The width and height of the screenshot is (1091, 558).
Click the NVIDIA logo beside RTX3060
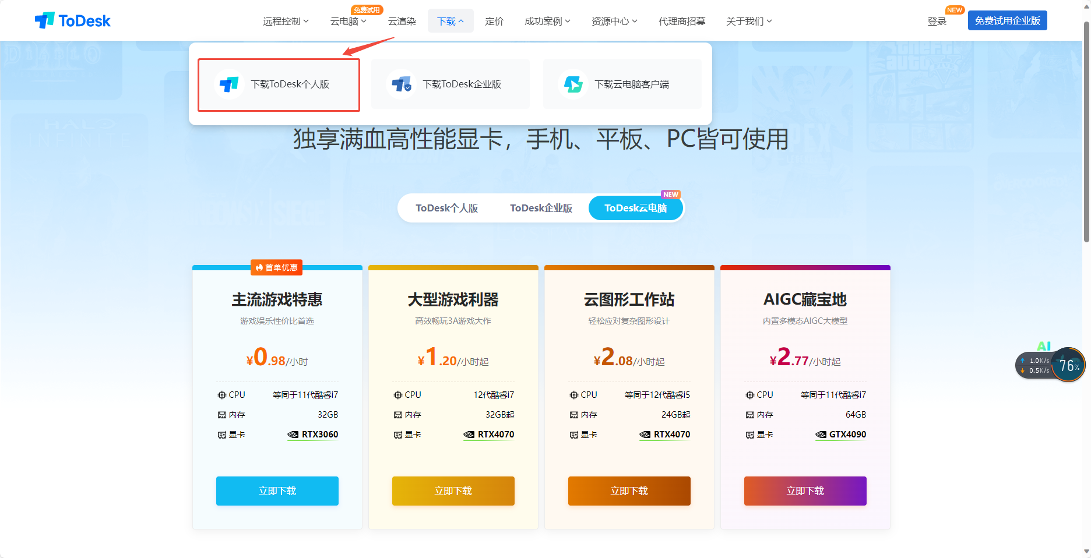coord(293,435)
